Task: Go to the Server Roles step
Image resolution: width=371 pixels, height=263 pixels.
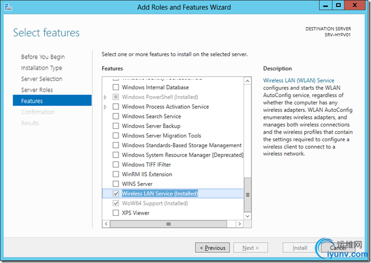Action: [x=37, y=90]
